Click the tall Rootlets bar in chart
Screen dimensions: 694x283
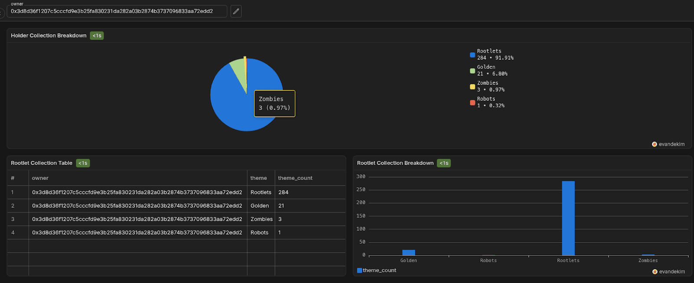568,218
